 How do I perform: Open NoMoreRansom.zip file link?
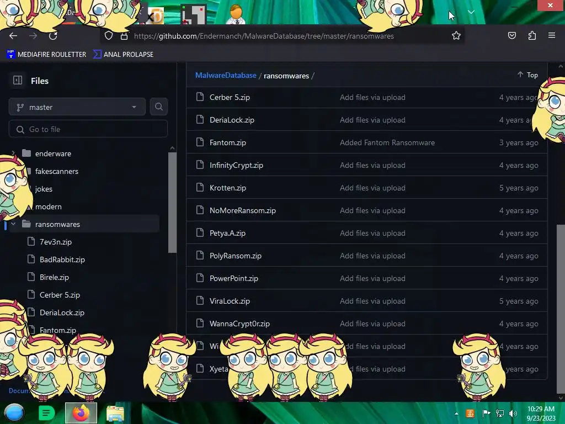coord(243,210)
